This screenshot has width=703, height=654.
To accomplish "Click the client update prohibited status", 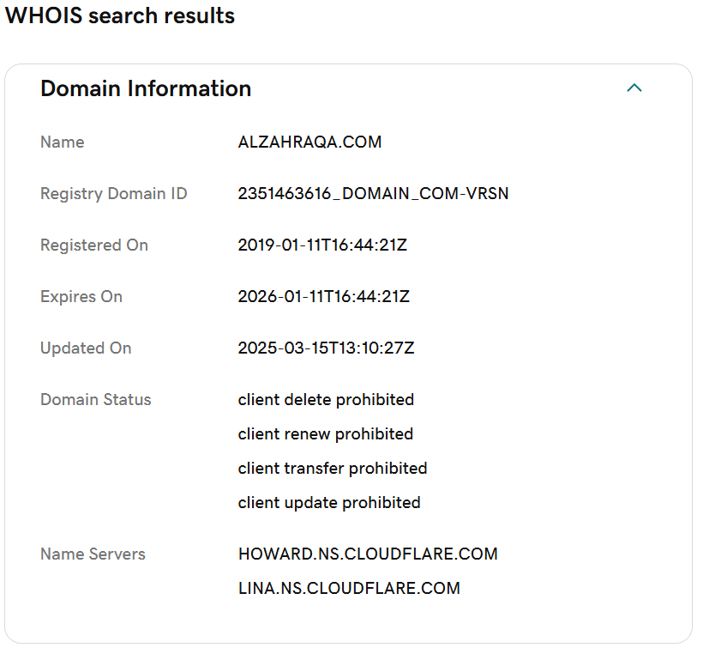I will (329, 503).
